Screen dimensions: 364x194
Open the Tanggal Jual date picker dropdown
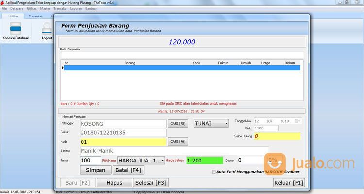[298, 121]
